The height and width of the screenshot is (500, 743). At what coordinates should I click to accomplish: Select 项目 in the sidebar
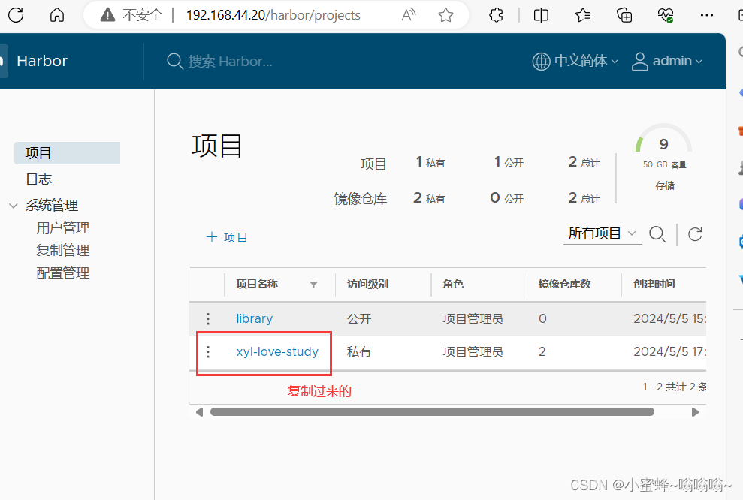(x=68, y=153)
